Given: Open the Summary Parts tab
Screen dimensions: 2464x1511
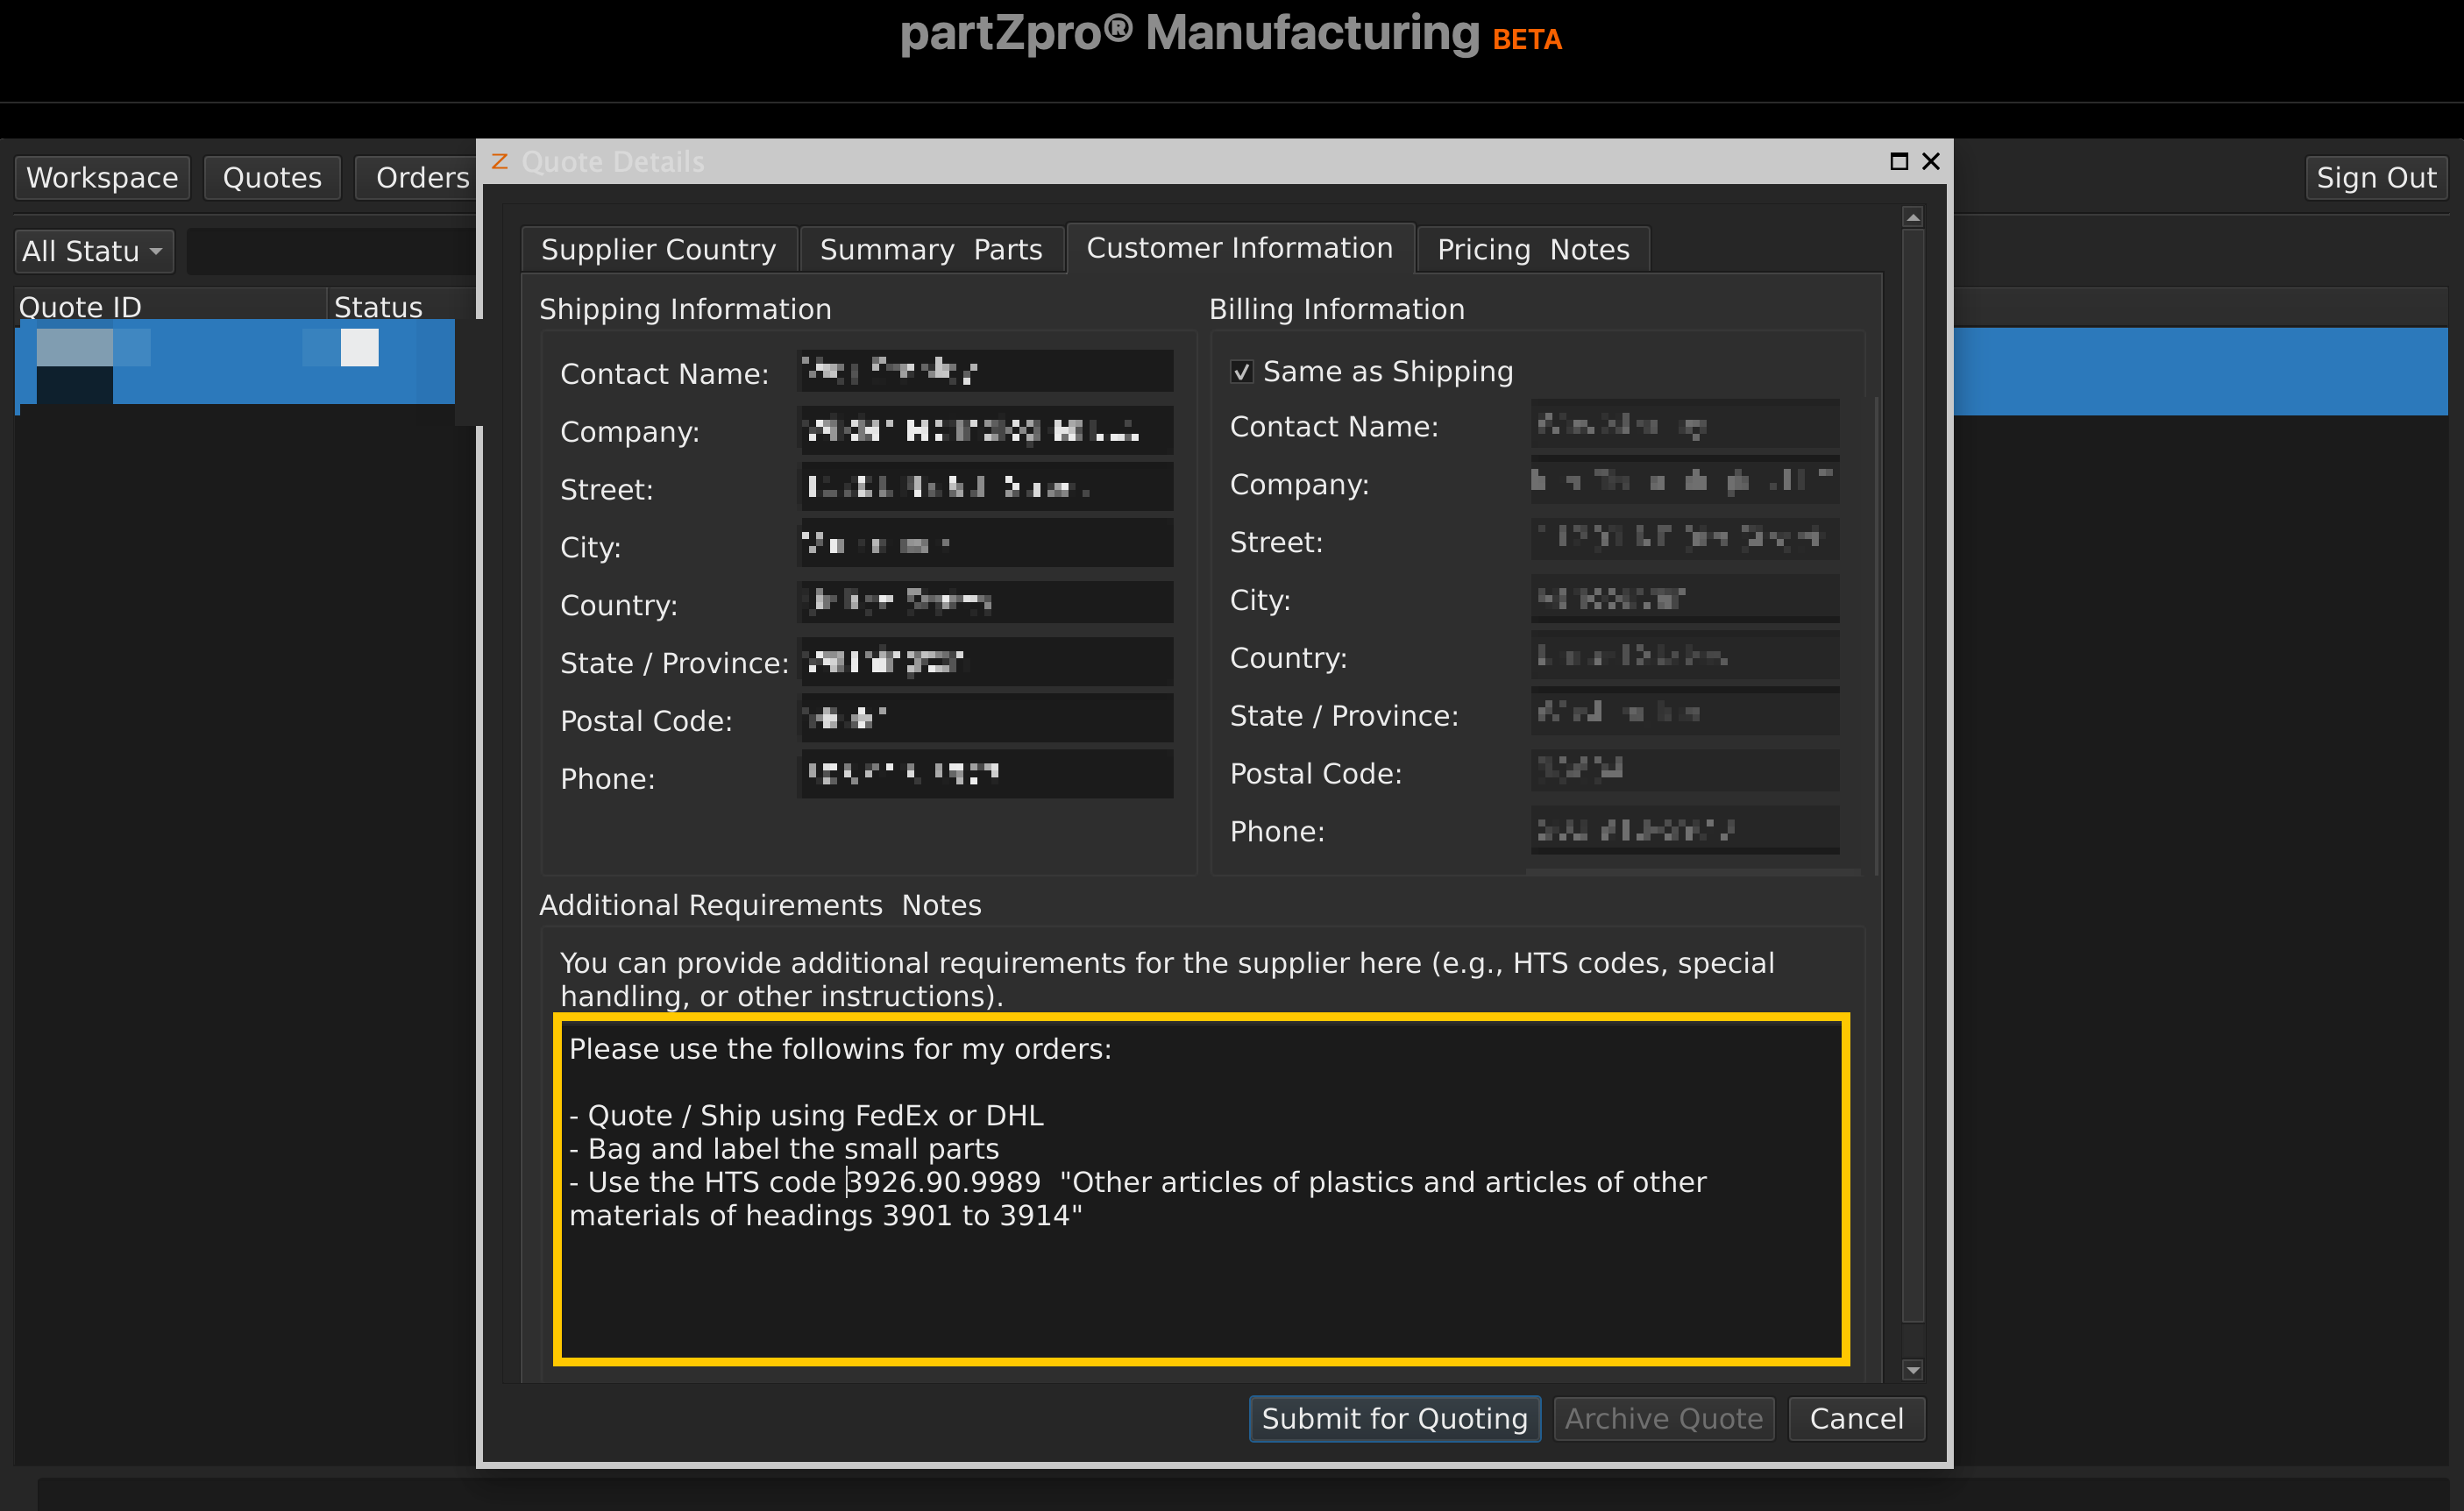Looking at the screenshot, I should pos(931,248).
